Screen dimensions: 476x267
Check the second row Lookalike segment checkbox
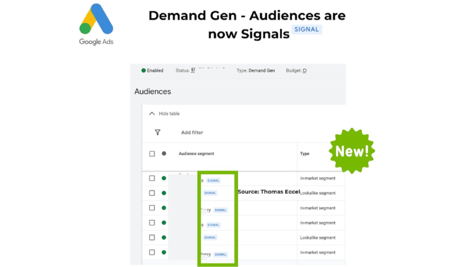coord(152,193)
